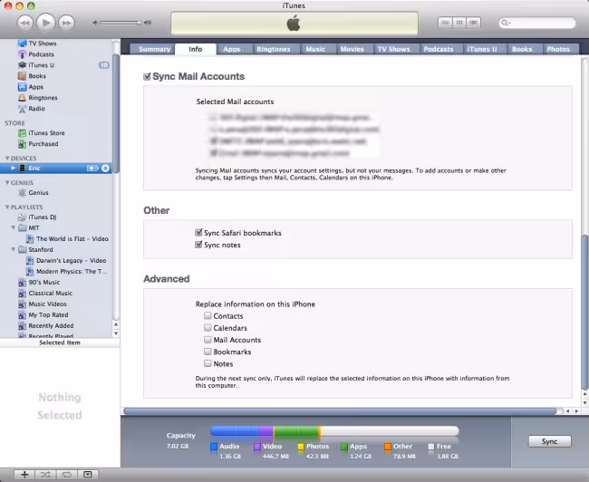Eject the Eric iPhone device

[105, 169]
